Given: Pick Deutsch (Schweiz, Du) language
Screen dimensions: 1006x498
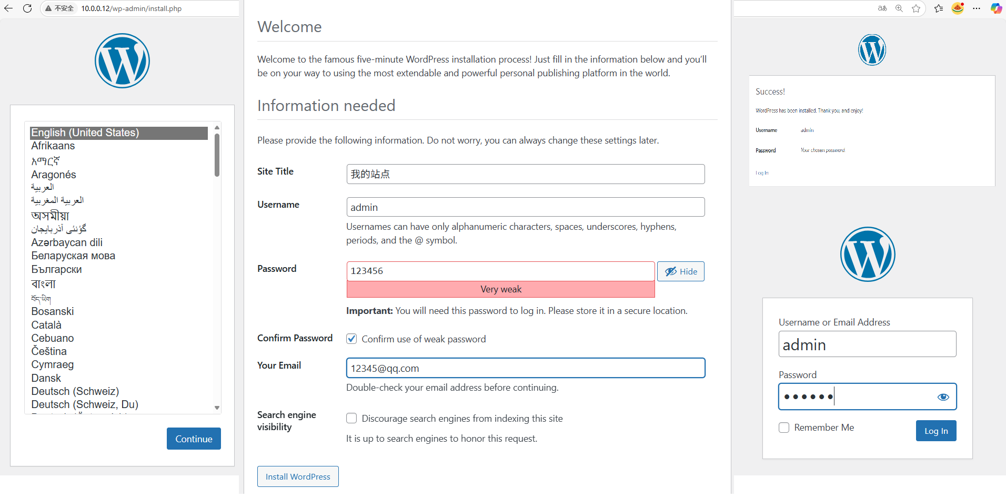Looking at the screenshot, I should click(x=85, y=404).
